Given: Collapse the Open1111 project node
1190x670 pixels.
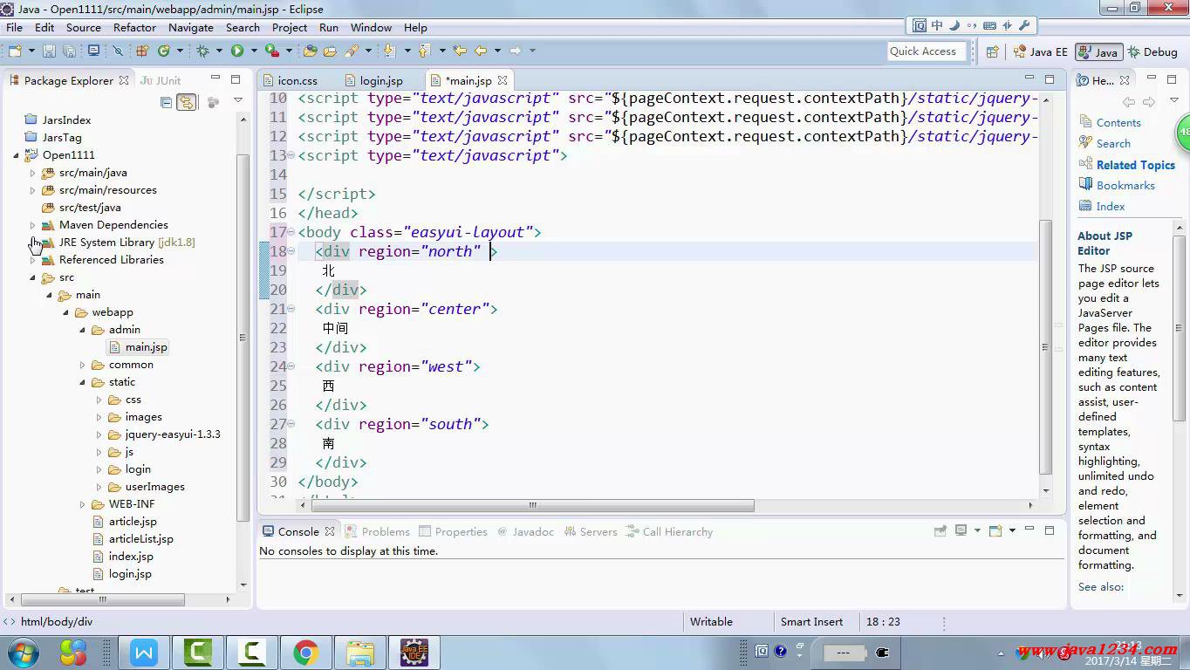Looking at the screenshot, I should tap(16, 155).
